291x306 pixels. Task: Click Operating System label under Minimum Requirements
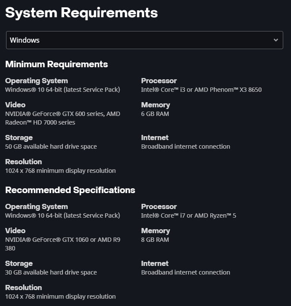pos(36,81)
